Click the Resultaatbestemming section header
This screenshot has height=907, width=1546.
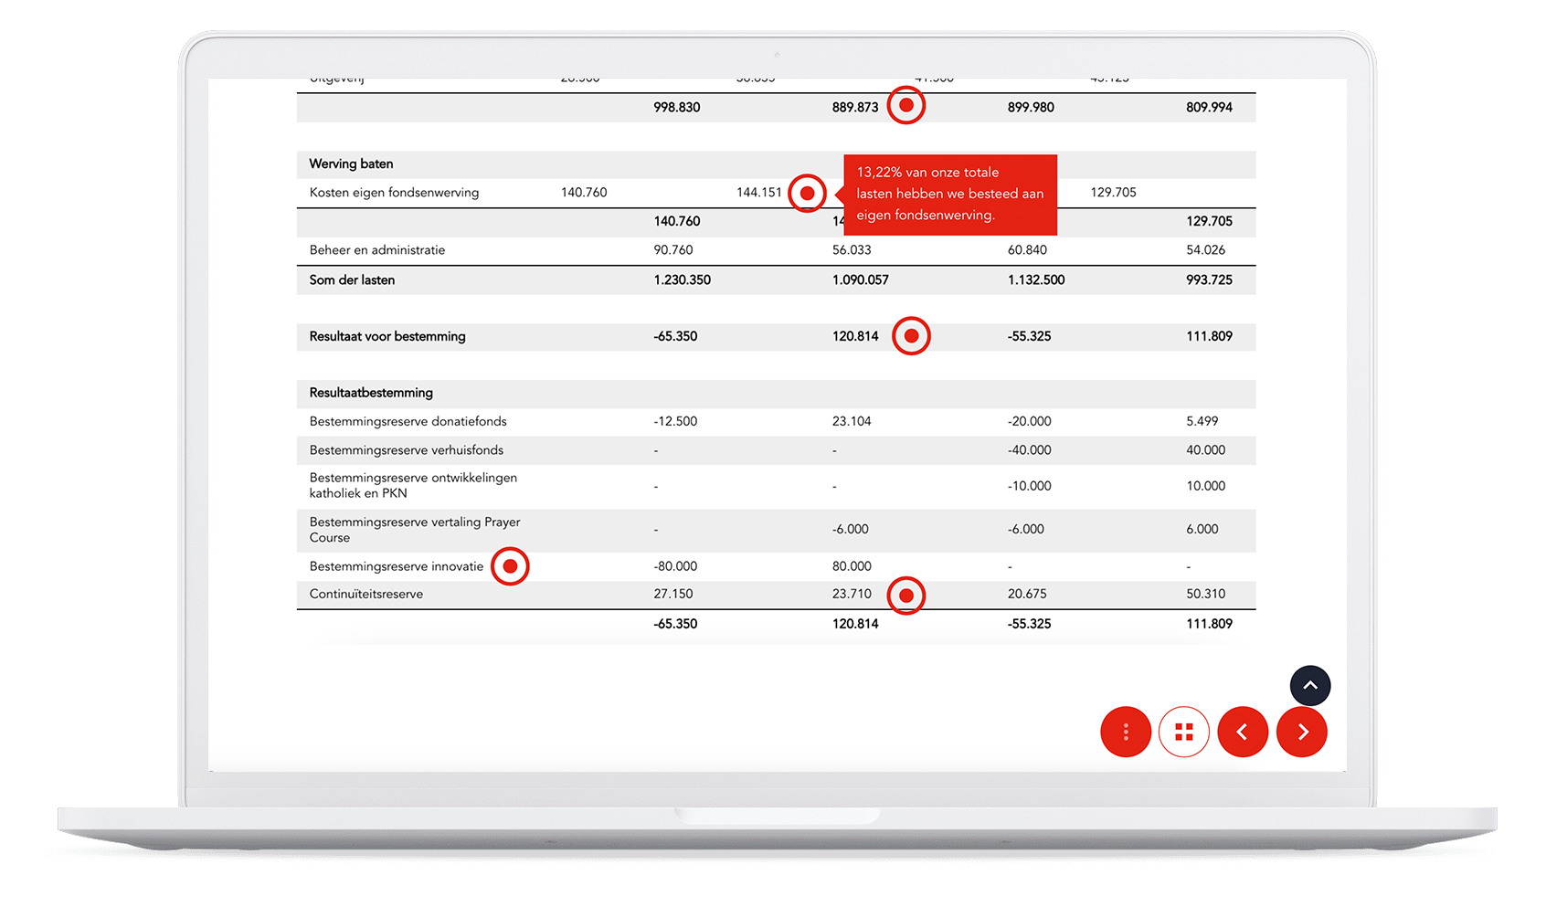click(371, 393)
